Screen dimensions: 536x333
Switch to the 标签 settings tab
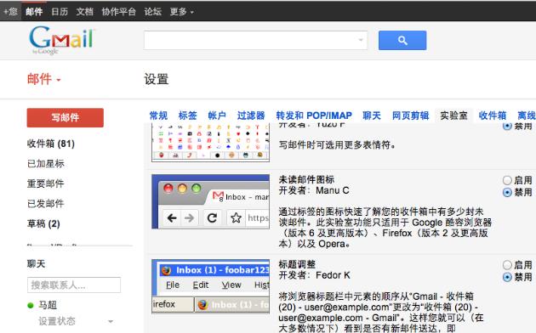pos(188,116)
